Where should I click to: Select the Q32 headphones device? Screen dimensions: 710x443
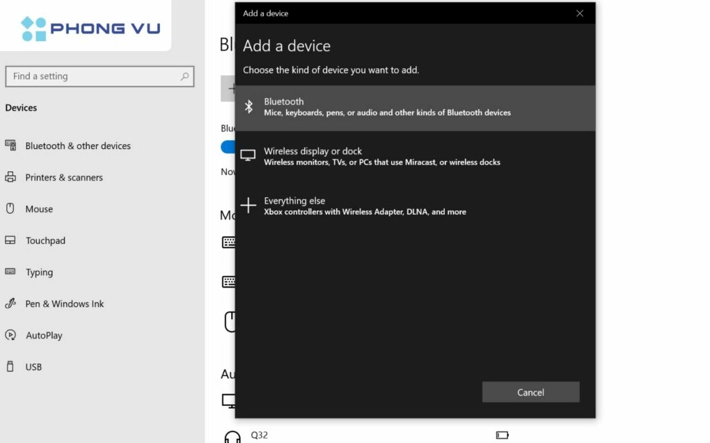coord(258,436)
